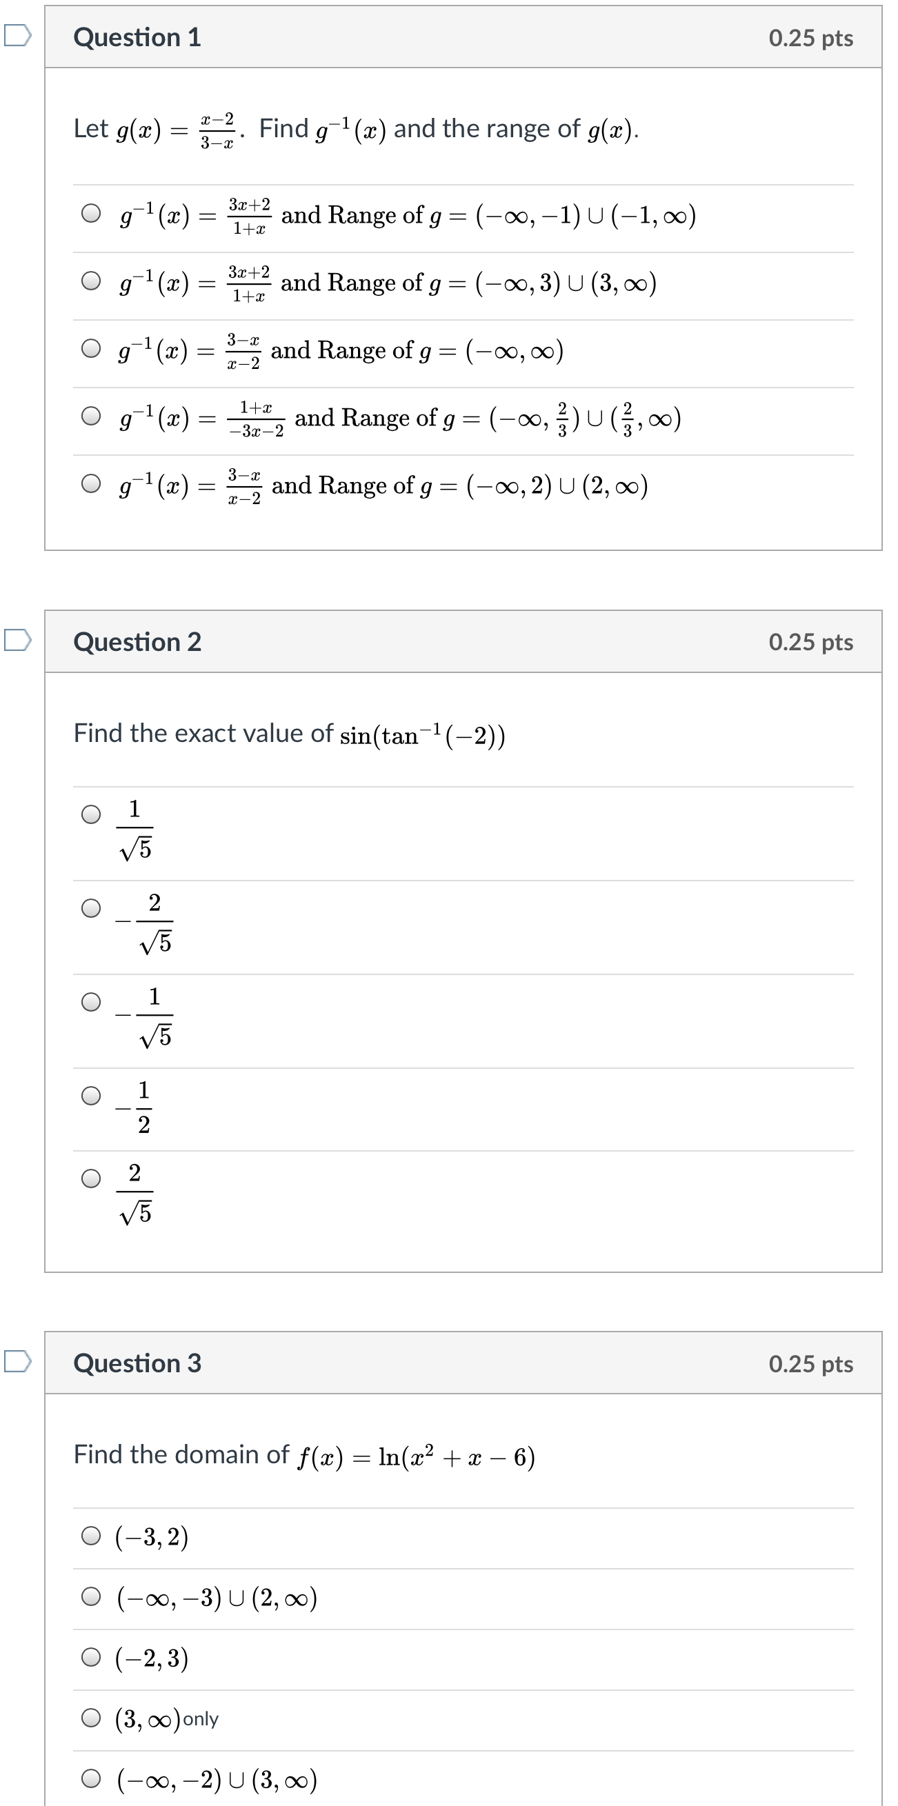Choose Question 1 answer with range excluding 2

coord(91,484)
